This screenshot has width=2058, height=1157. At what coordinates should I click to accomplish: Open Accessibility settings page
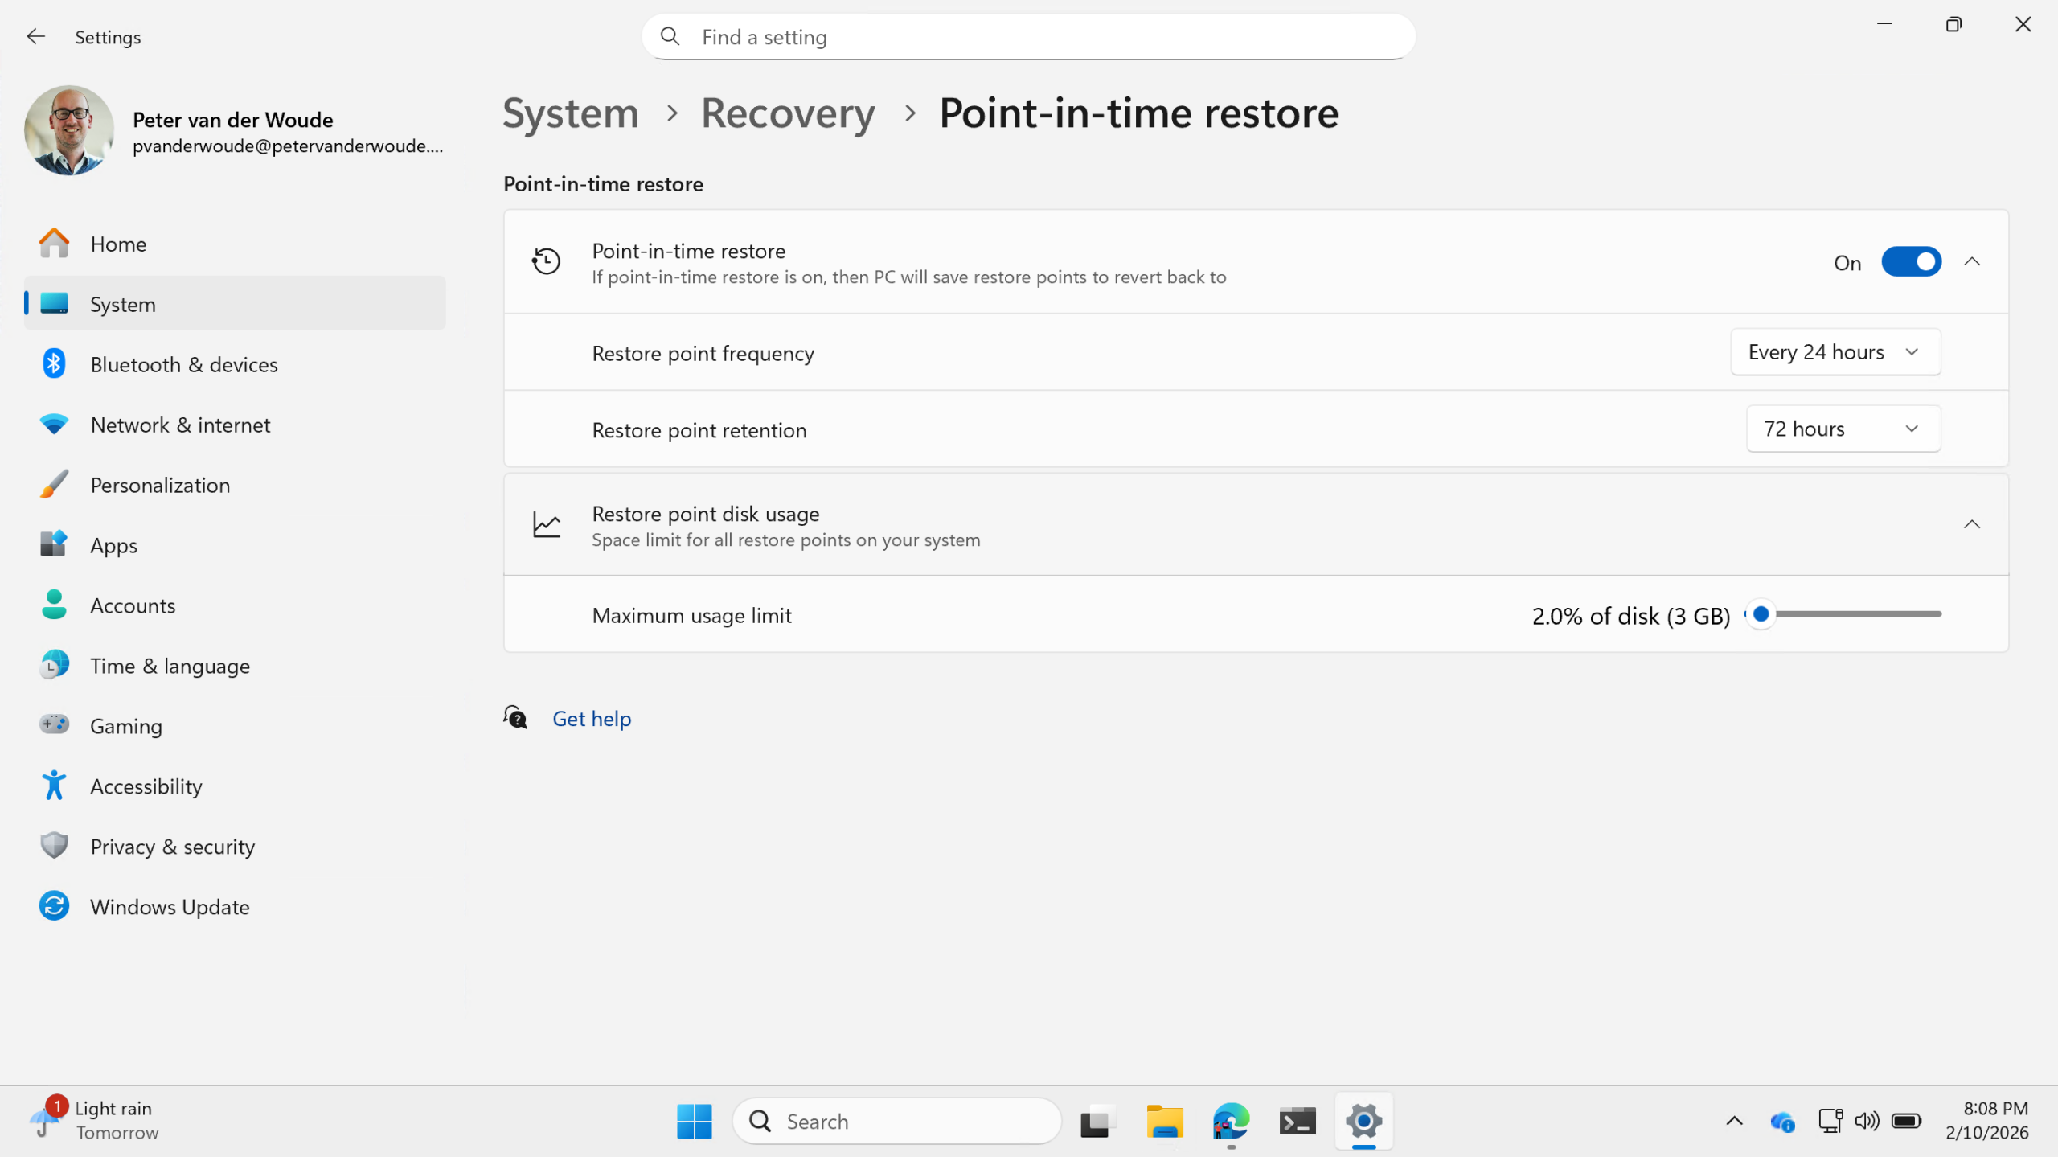coord(146,786)
